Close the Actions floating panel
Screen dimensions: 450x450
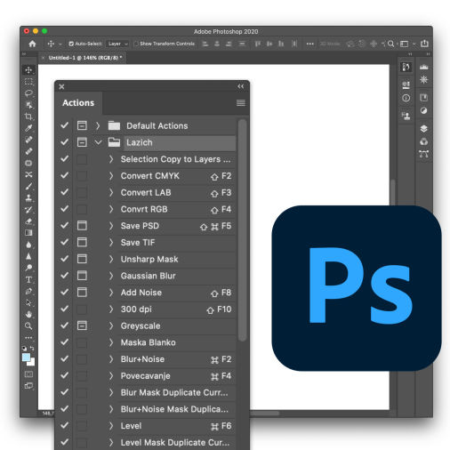click(61, 87)
